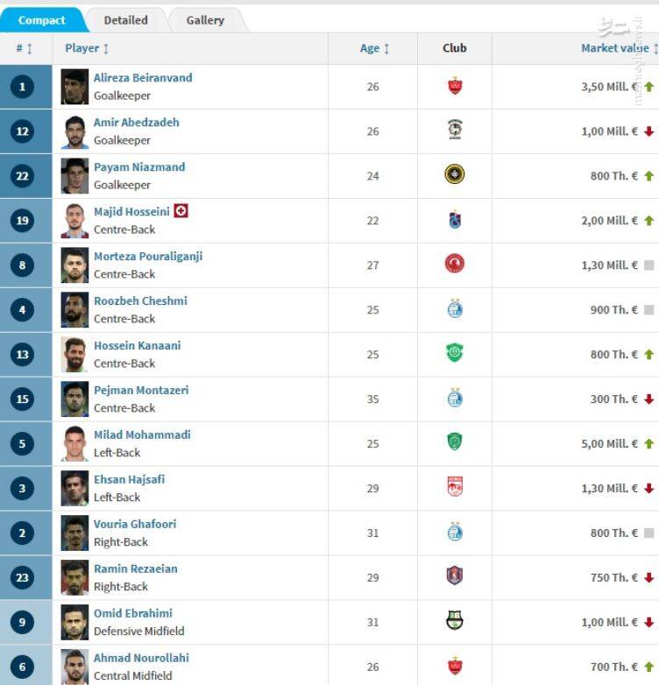Click the black-yellow club crest in Payam Niazmand row
Viewport: 659px width, 685px height.
(x=455, y=174)
